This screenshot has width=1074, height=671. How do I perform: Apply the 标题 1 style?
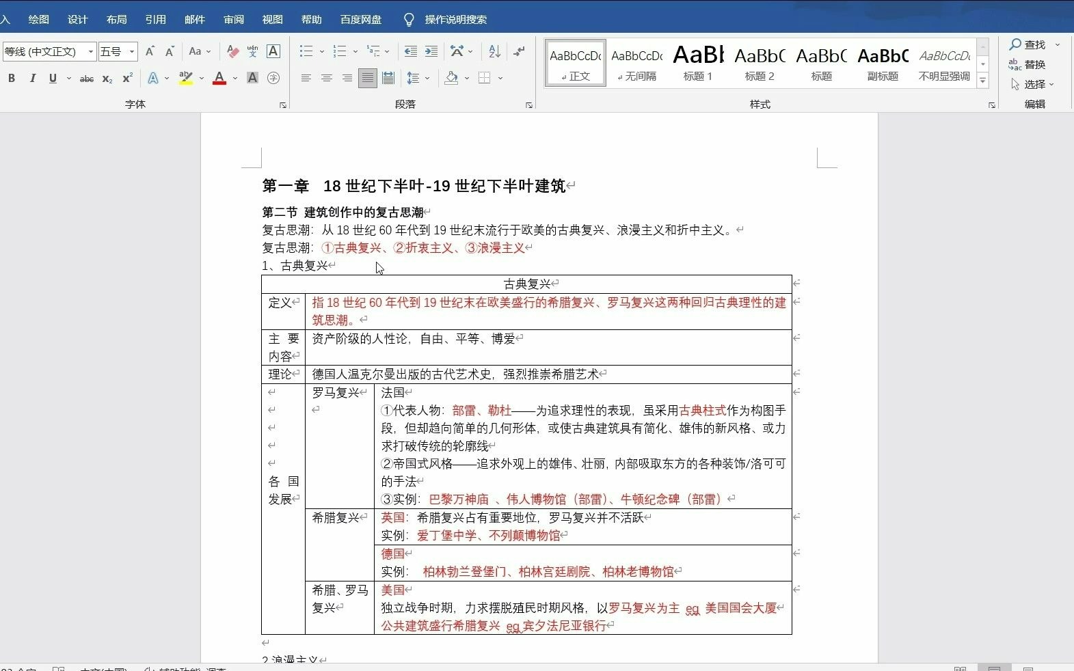coord(698,63)
